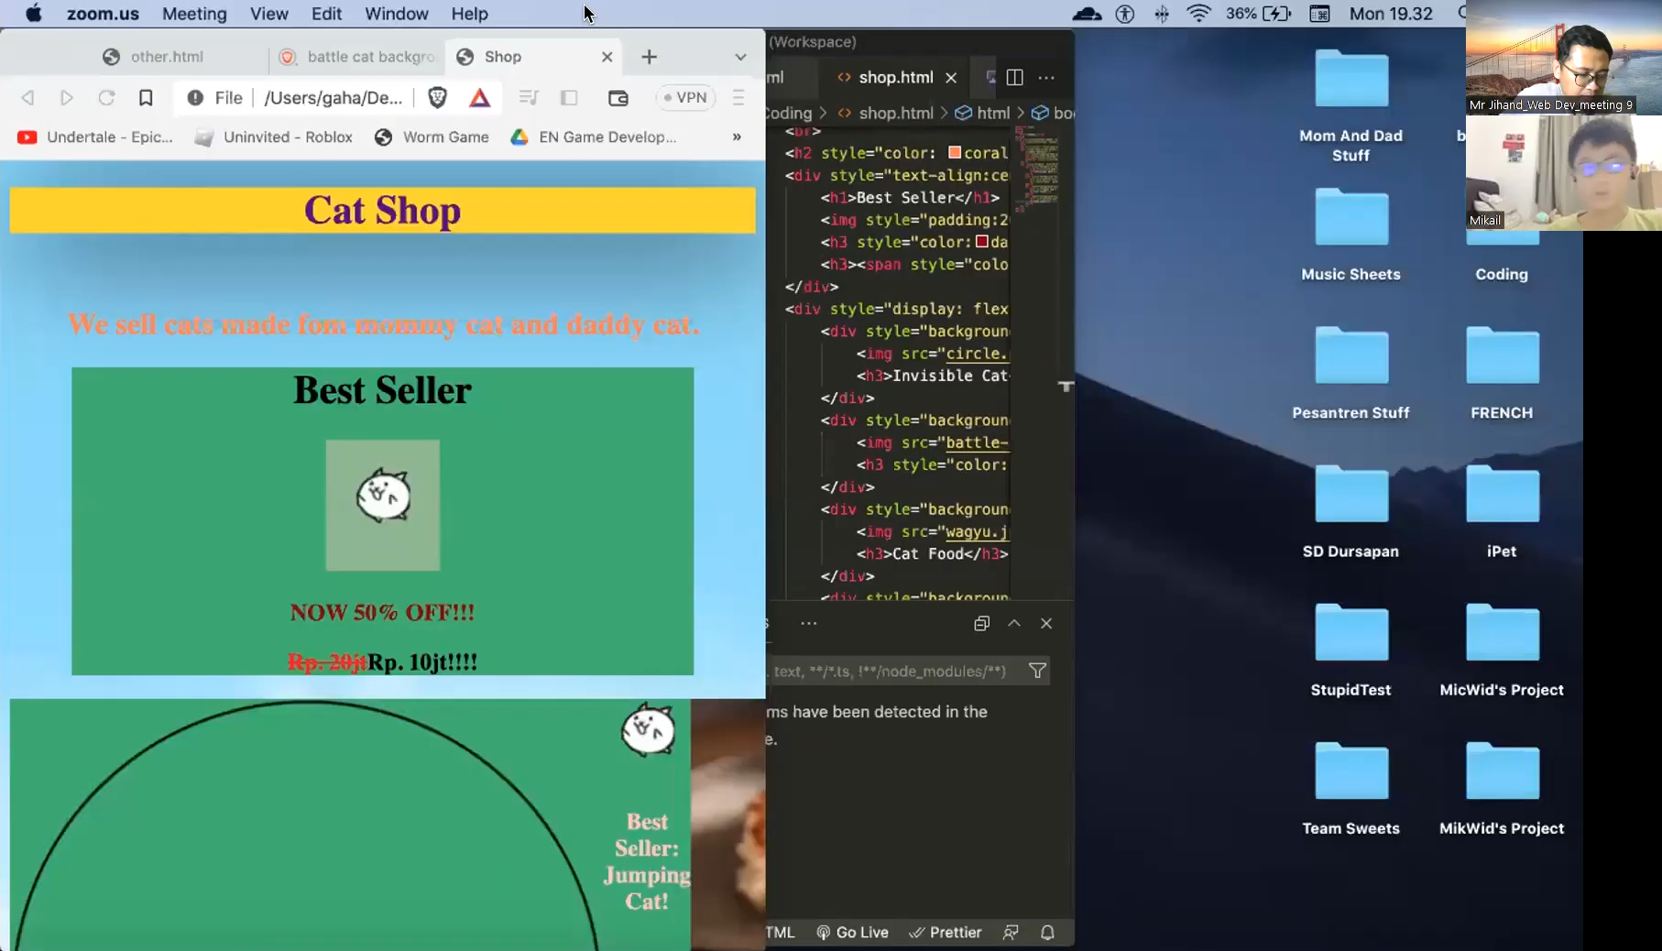
Task: Click the NOW 50% OFF text
Action: click(383, 612)
